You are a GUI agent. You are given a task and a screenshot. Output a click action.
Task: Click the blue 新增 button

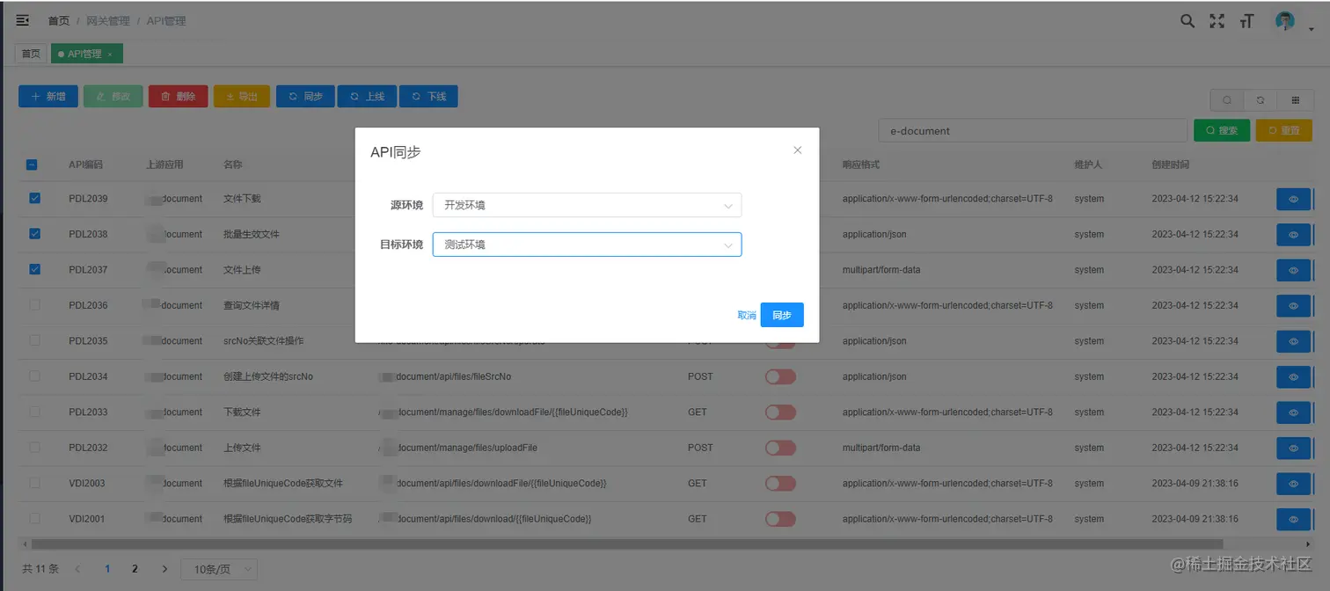click(x=48, y=96)
